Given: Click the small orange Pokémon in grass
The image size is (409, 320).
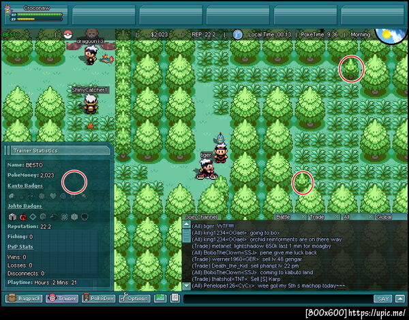Looking at the screenshot, I should coord(90,126).
